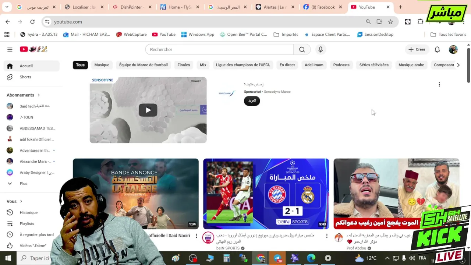Click the Prof Abdou channel avatar
The width and height of the screenshot is (471, 265).
pyautogui.click(x=339, y=237)
